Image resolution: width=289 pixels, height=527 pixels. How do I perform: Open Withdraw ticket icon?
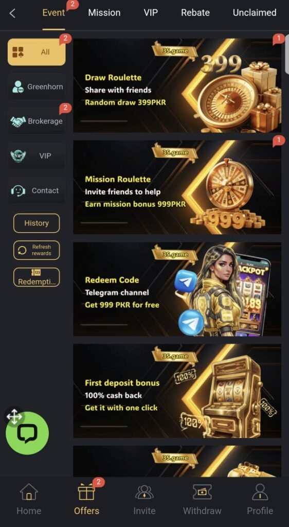[202, 492]
